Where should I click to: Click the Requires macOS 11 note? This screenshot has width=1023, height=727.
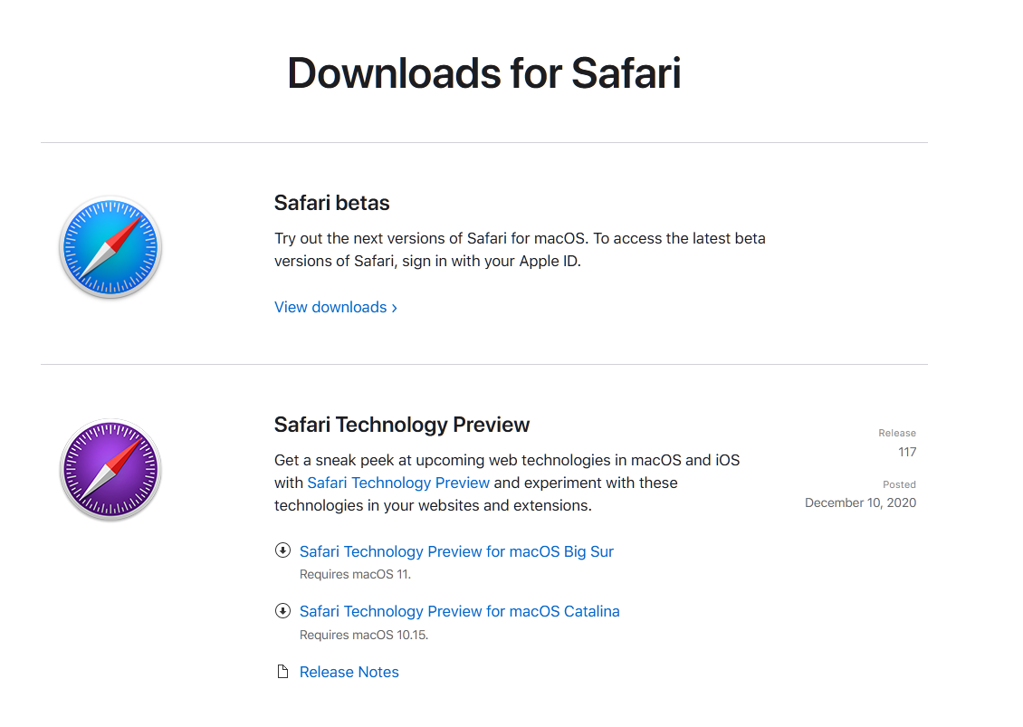355,574
